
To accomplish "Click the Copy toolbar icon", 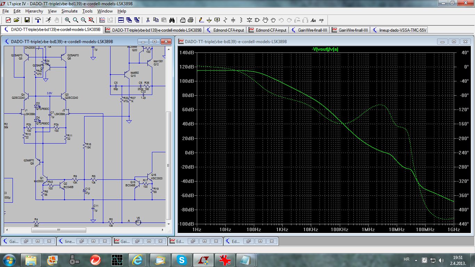I will (156, 20).
